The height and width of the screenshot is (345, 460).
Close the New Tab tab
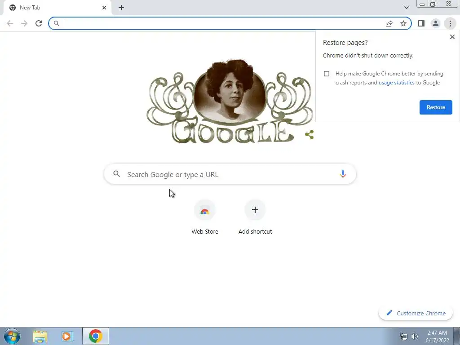point(104,8)
